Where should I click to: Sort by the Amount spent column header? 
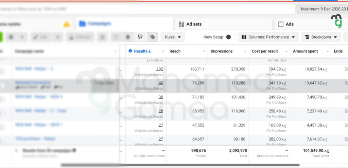click(x=306, y=51)
